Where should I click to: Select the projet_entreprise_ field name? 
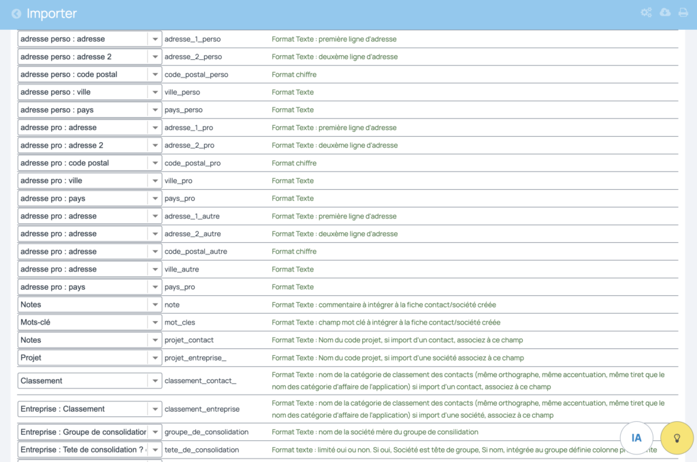195,358
